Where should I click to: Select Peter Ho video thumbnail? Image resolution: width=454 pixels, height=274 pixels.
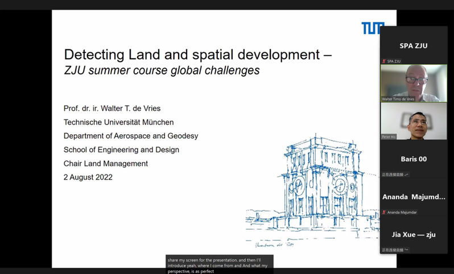(413, 121)
